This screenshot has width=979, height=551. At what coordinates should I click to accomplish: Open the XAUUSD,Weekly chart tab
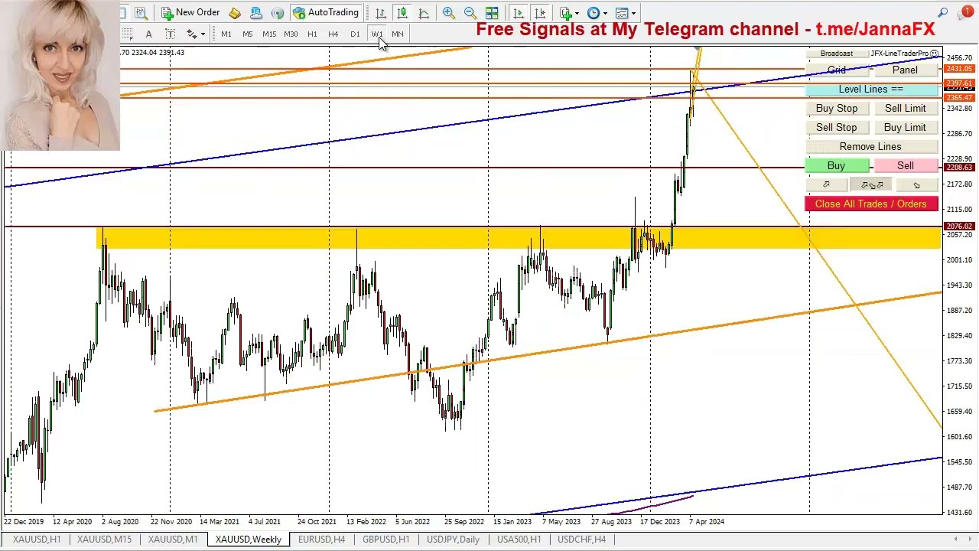(x=249, y=540)
